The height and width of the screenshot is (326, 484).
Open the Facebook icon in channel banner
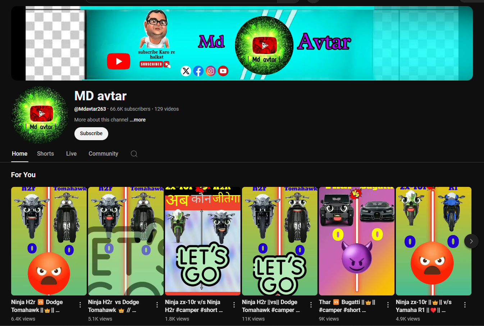tap(198, 71)
